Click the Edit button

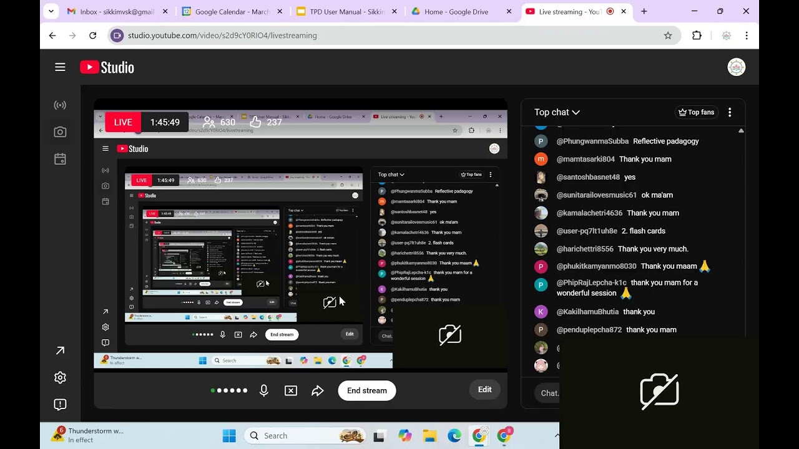(x=485, y=390)
